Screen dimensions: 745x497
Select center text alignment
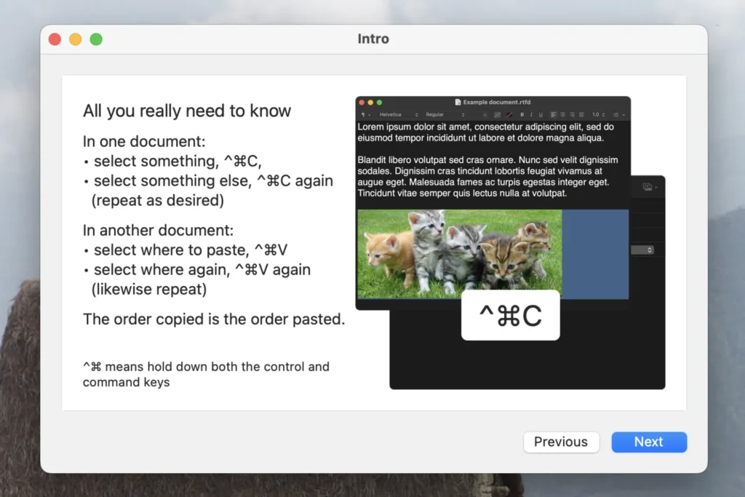(562, 114)
